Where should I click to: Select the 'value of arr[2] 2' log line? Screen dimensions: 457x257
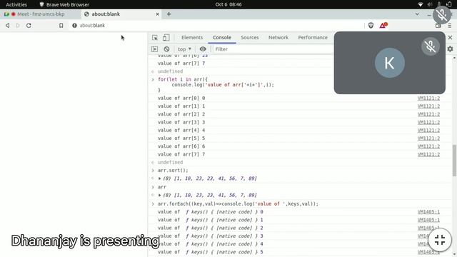point(181,114)
